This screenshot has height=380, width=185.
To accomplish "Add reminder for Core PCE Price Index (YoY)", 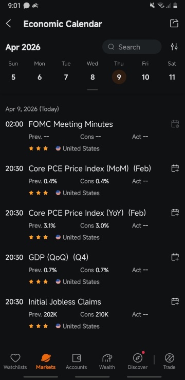I will [x=175, y=213].
